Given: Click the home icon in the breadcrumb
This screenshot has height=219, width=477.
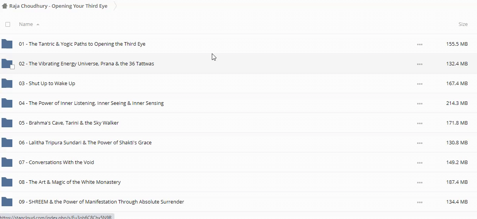Looking at the screenshot, I should pos(5,6).
